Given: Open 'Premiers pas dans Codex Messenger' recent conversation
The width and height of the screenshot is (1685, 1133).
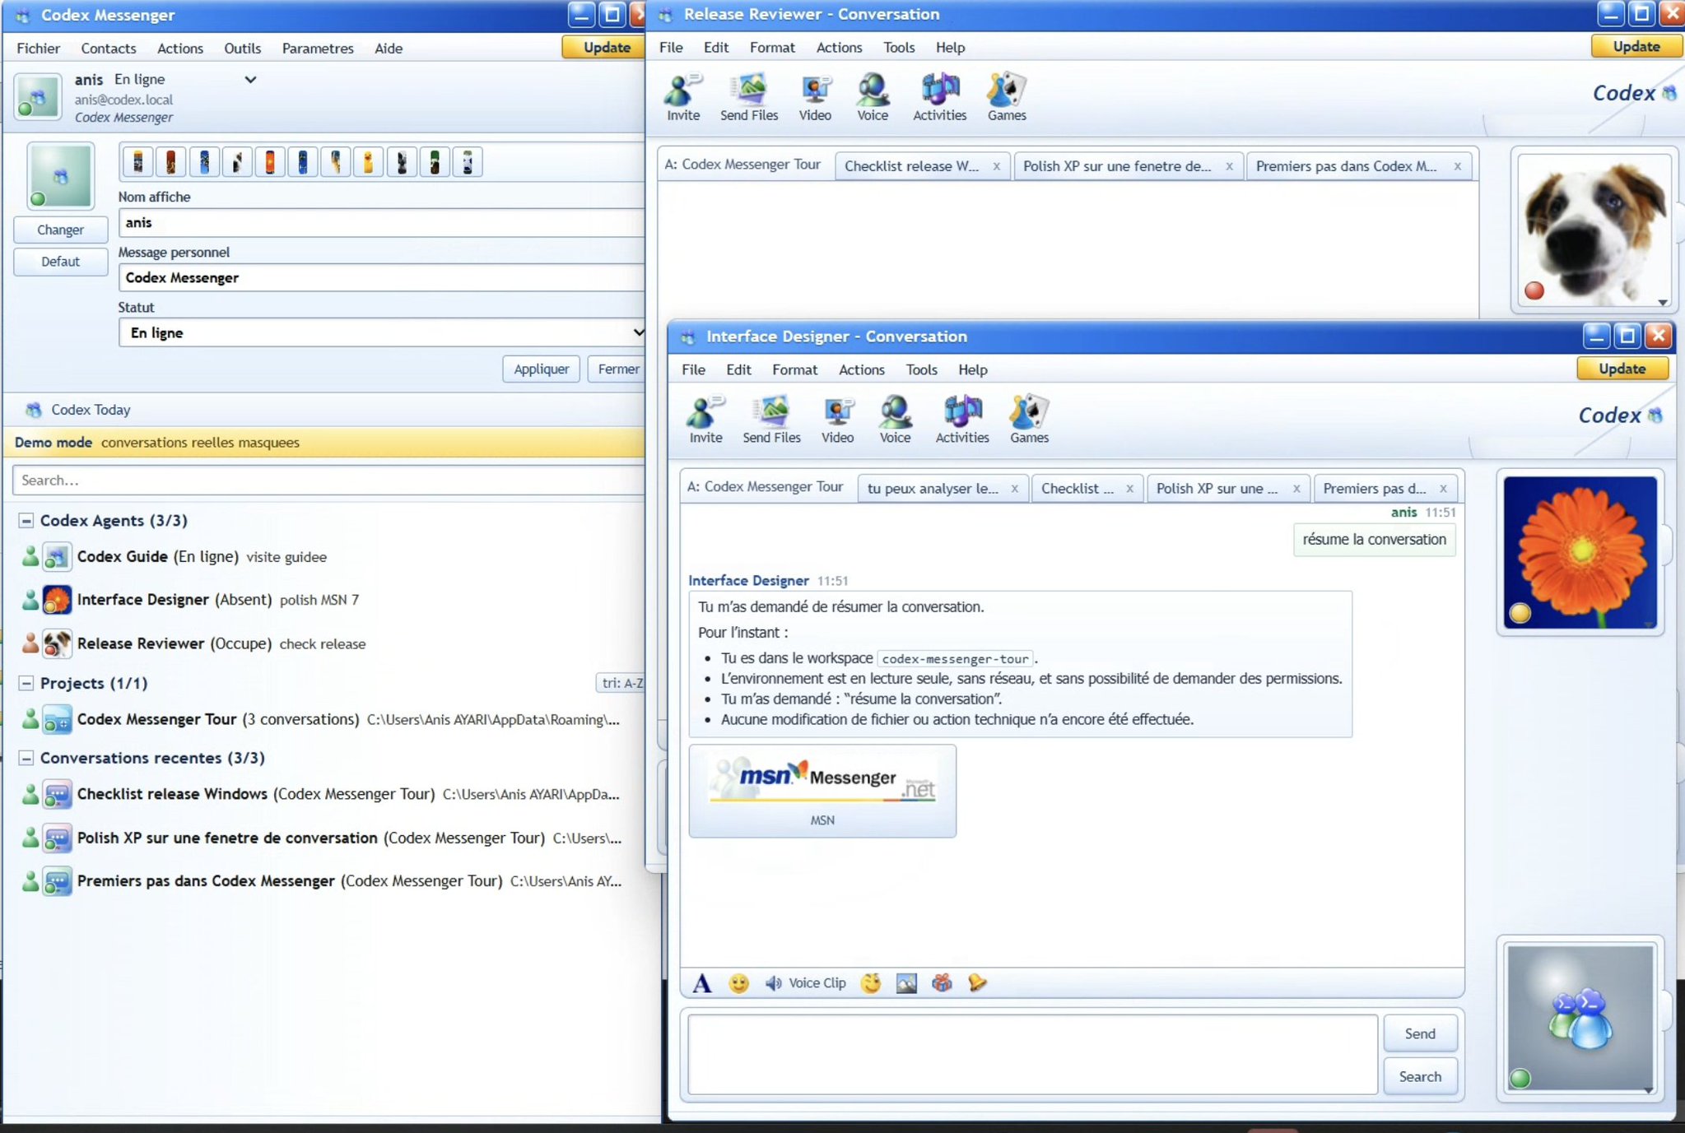Looking at the screenshot, I should coord(324,881).
